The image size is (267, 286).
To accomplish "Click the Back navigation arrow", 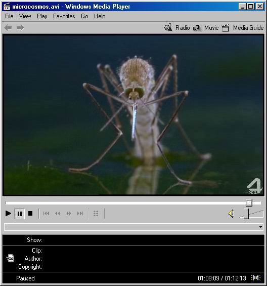I will (x=9, y=28).
